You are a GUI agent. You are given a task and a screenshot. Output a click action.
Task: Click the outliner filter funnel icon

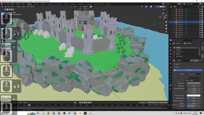(198, 6)
